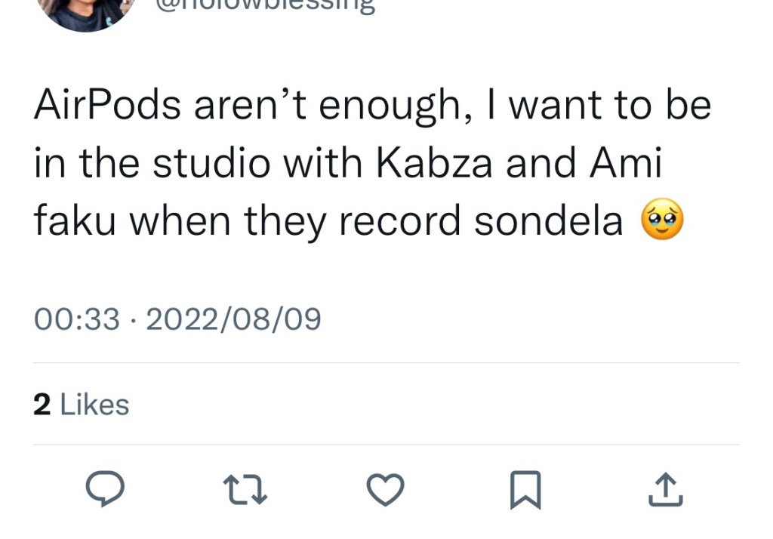Viewport: 773px width, 539px height.
Task: Click the word studio in the tweet
Action: tap(211, 164)
